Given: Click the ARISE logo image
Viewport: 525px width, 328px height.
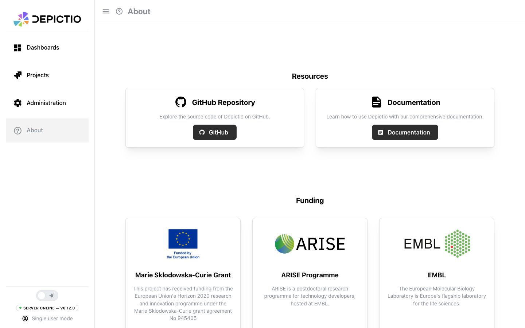Looking at the screenshot, I should (x=310, y=244).
